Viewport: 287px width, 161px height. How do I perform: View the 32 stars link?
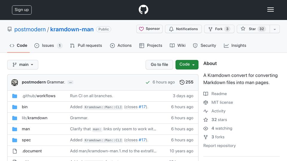pyautogui.click(x=219, y=120)
